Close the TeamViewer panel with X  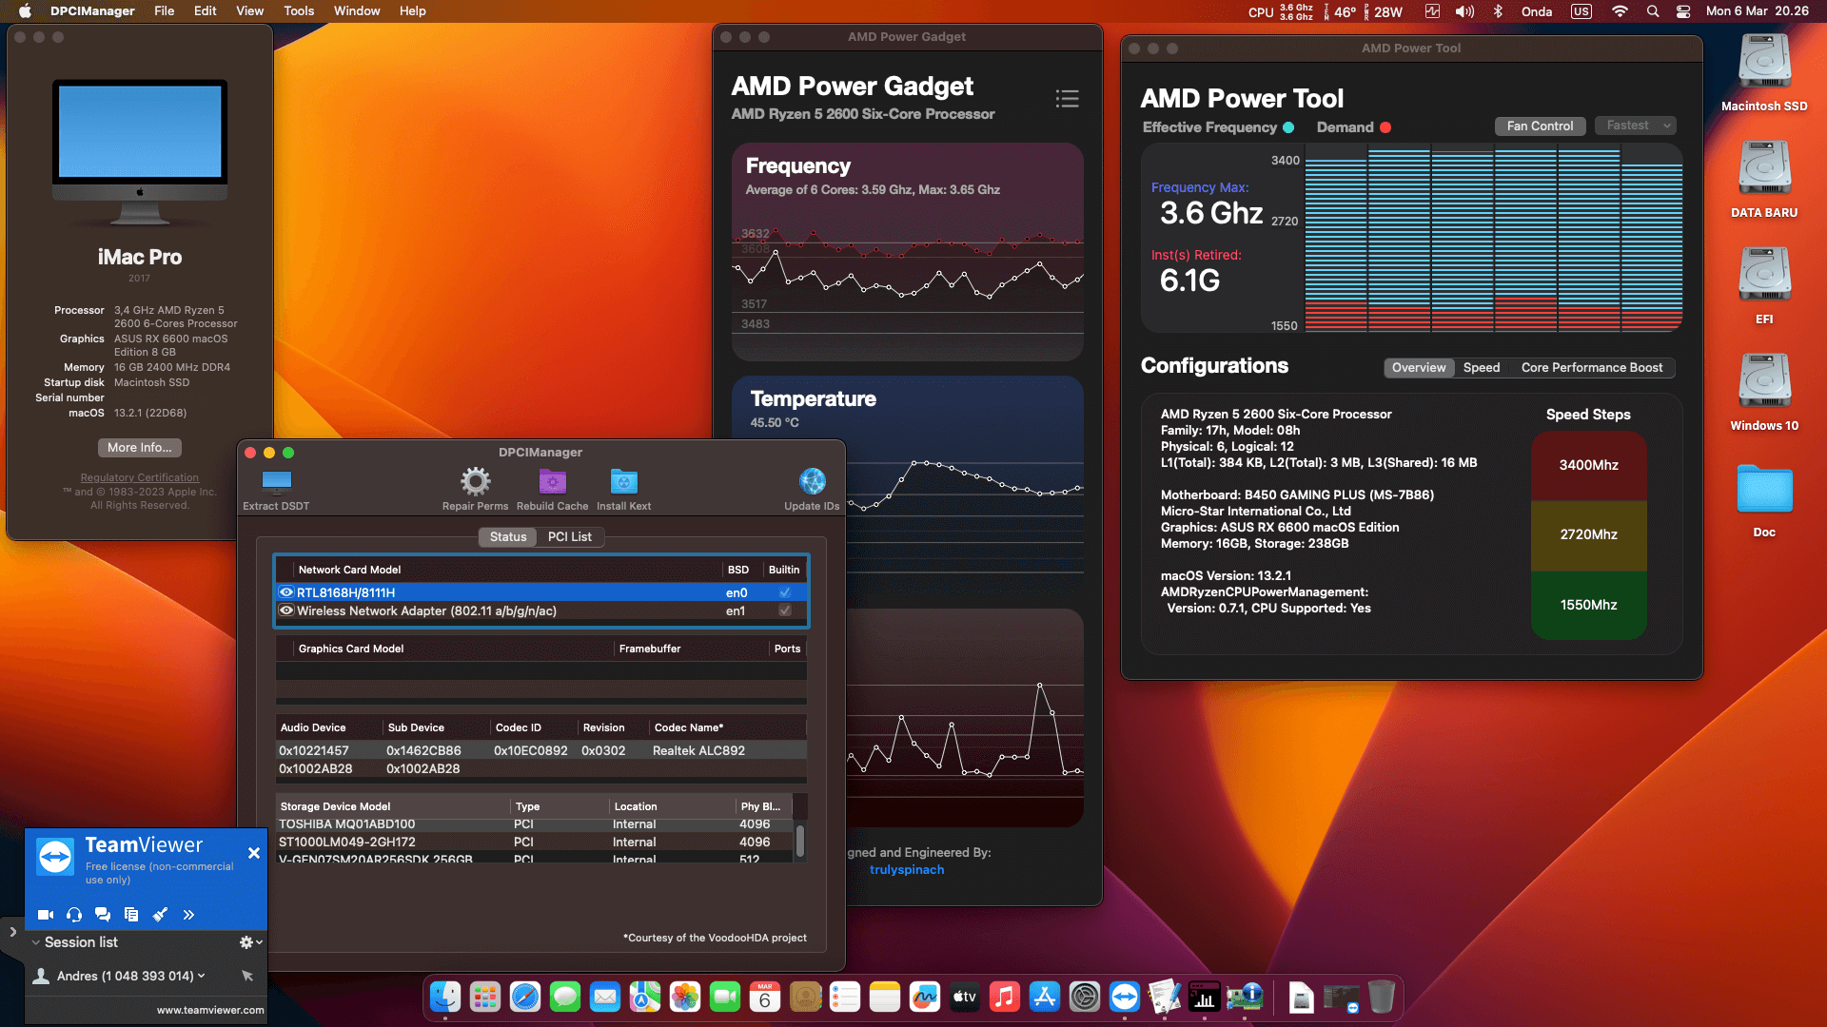coord(254,853)
